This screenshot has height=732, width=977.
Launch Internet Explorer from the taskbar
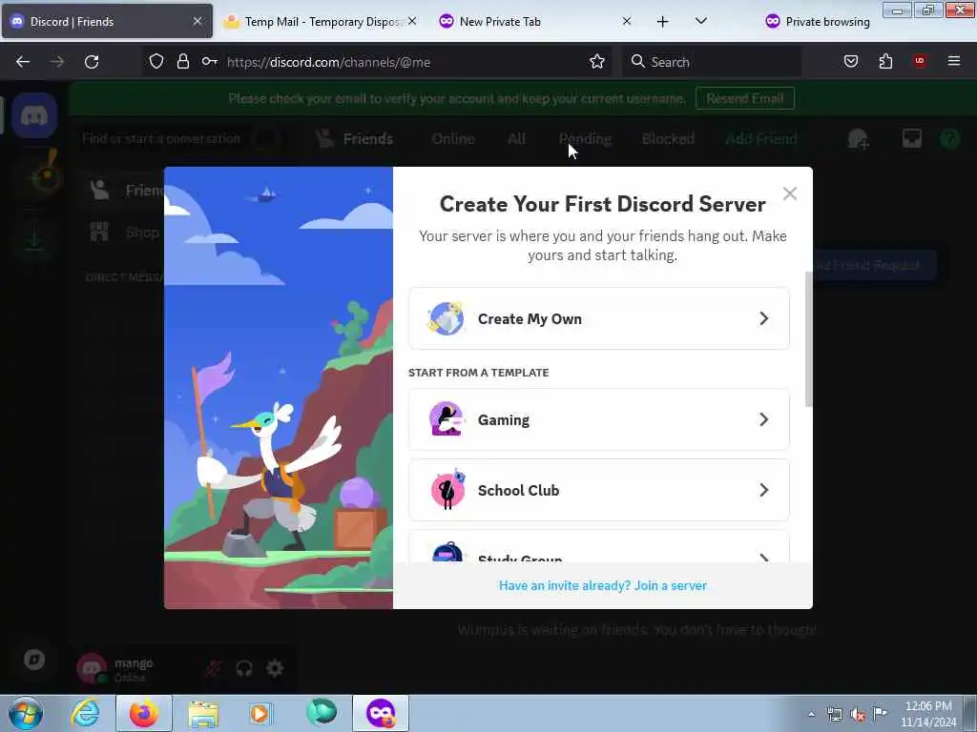85,713
